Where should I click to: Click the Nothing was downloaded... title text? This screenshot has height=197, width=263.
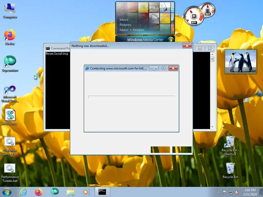(x=90, y=46)
